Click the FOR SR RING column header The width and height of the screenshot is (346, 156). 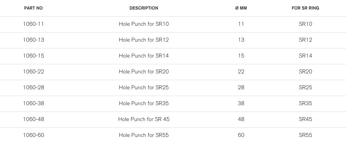coord(305,8)
